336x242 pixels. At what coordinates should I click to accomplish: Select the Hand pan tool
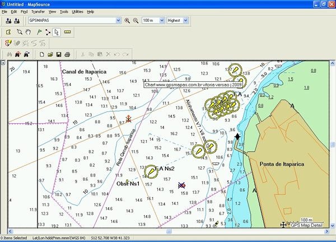(29, 32)
